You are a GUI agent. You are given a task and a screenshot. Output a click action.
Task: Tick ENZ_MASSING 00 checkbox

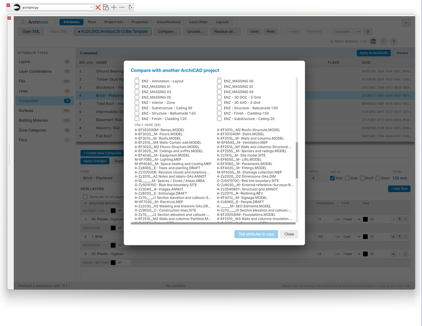219,81
